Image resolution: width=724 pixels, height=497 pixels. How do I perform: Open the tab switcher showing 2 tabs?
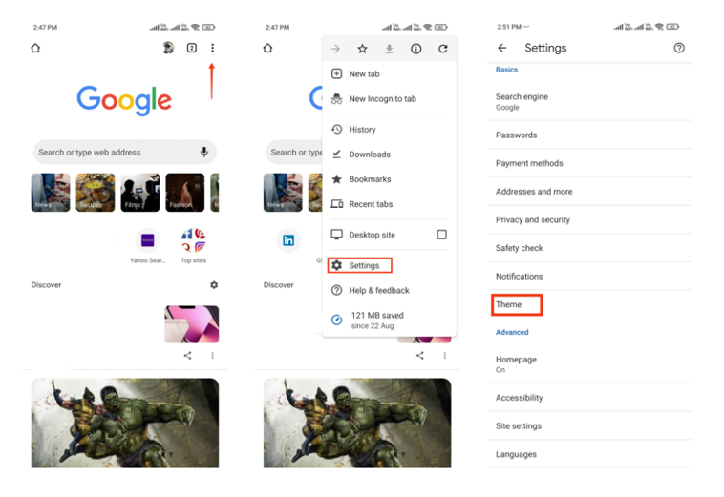[192, 48]
